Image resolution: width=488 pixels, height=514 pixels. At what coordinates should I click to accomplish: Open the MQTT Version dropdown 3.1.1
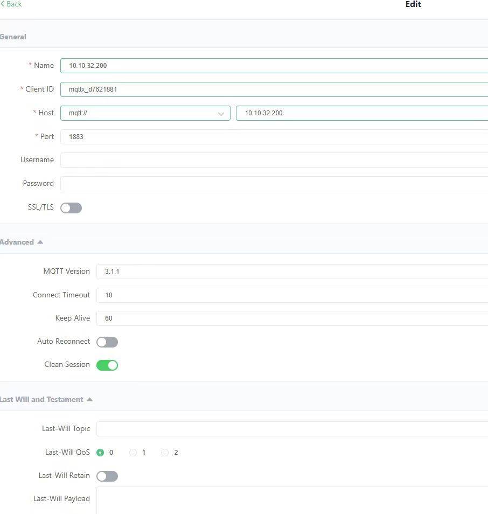(292, 272)
